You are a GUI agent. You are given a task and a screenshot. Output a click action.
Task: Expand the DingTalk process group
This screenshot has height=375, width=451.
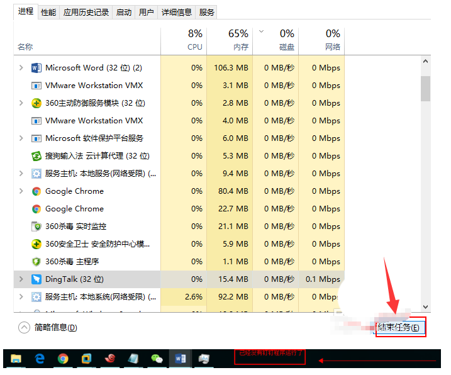click(21, 279)
